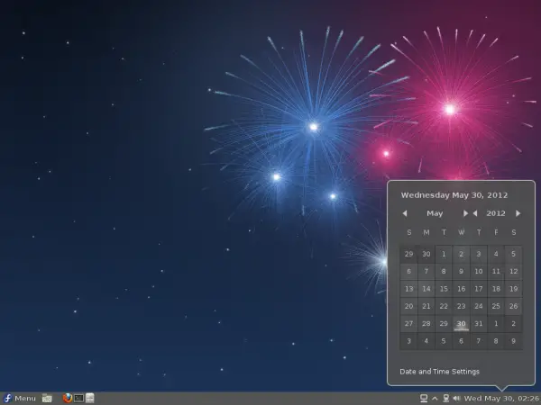Select May 29 next to today's date
Viewport: 541px width, 405px height.
pyautogui.click(x=444, y=324)
